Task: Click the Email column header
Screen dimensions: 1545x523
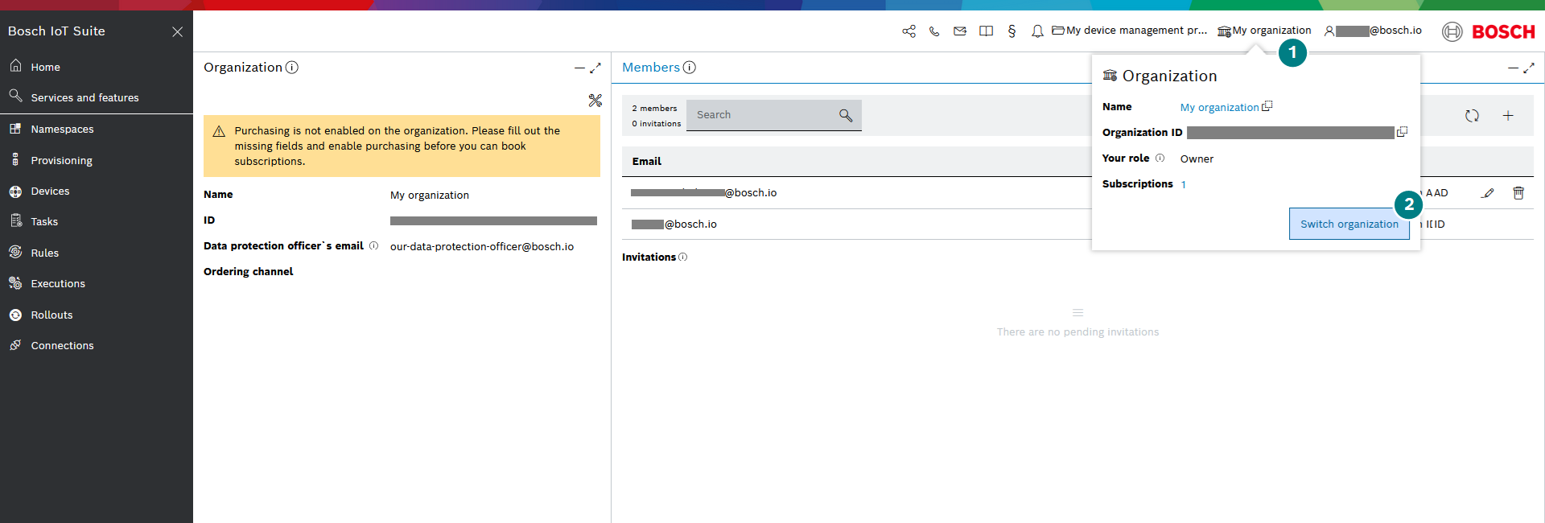Action: pyautogui.click(x=646, y=162)
